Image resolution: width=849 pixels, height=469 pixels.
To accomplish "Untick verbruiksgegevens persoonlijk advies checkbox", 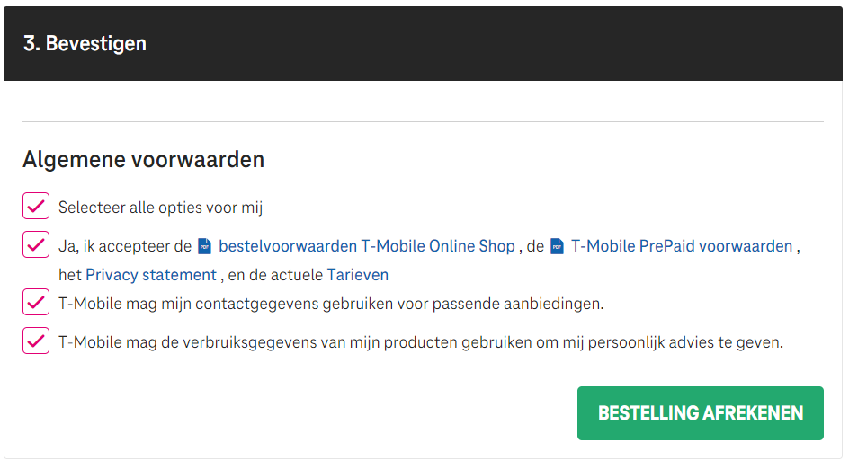I will (36, 341).
